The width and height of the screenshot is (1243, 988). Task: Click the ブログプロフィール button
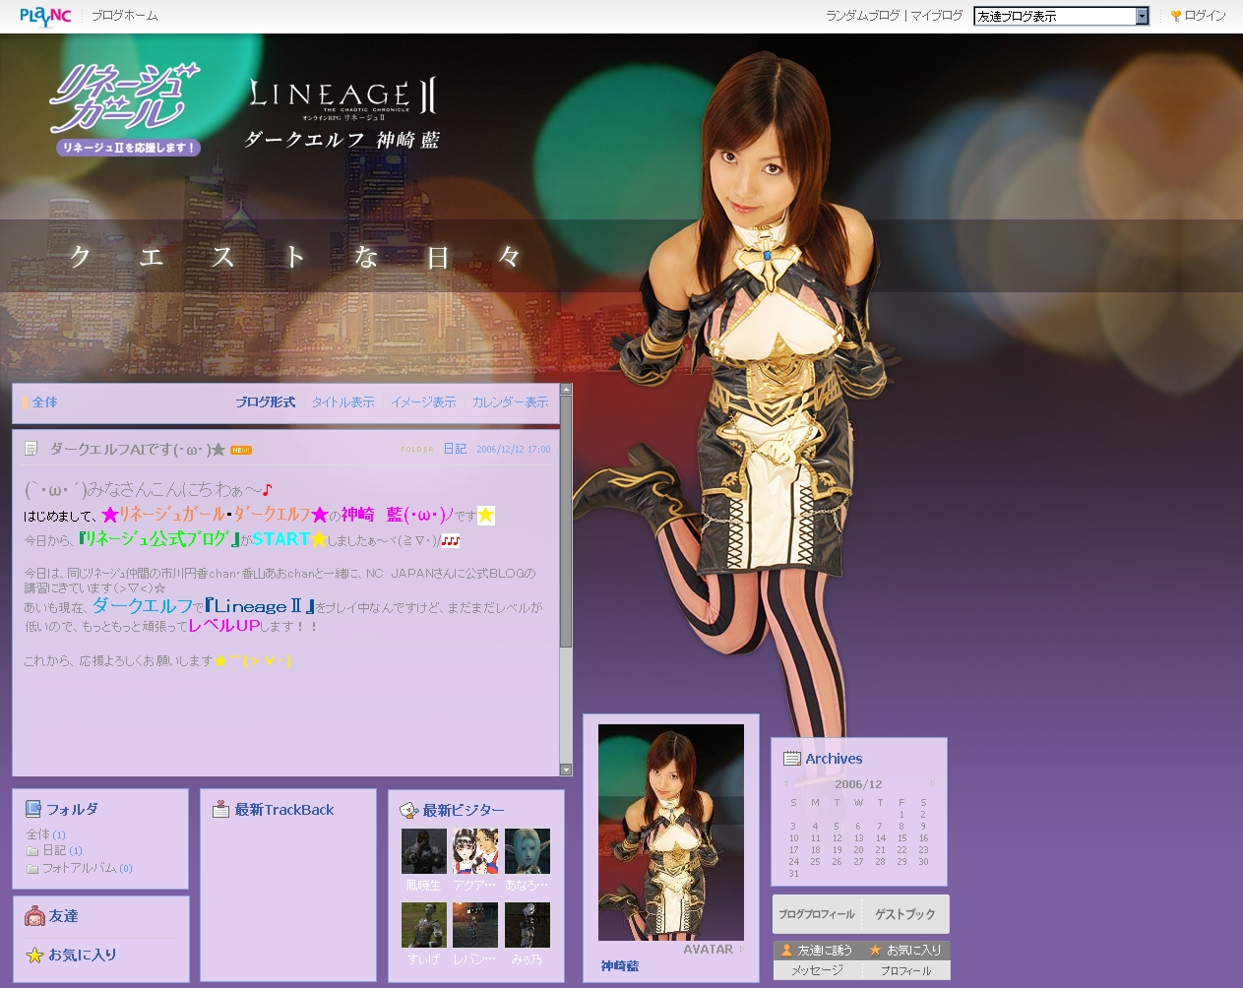point(817,914)
